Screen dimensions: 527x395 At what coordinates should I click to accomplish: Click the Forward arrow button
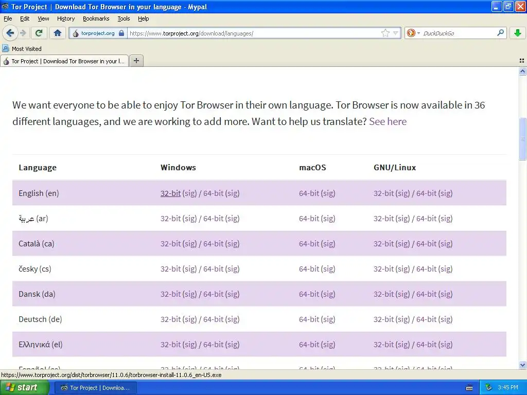23,33
